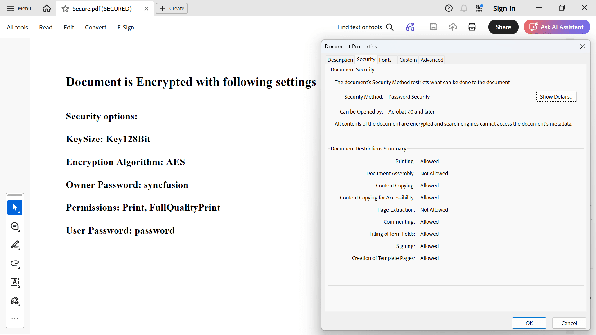Close the Document Properties dialog
Viewport: 596px width, 335px height.
coord(583,47)
